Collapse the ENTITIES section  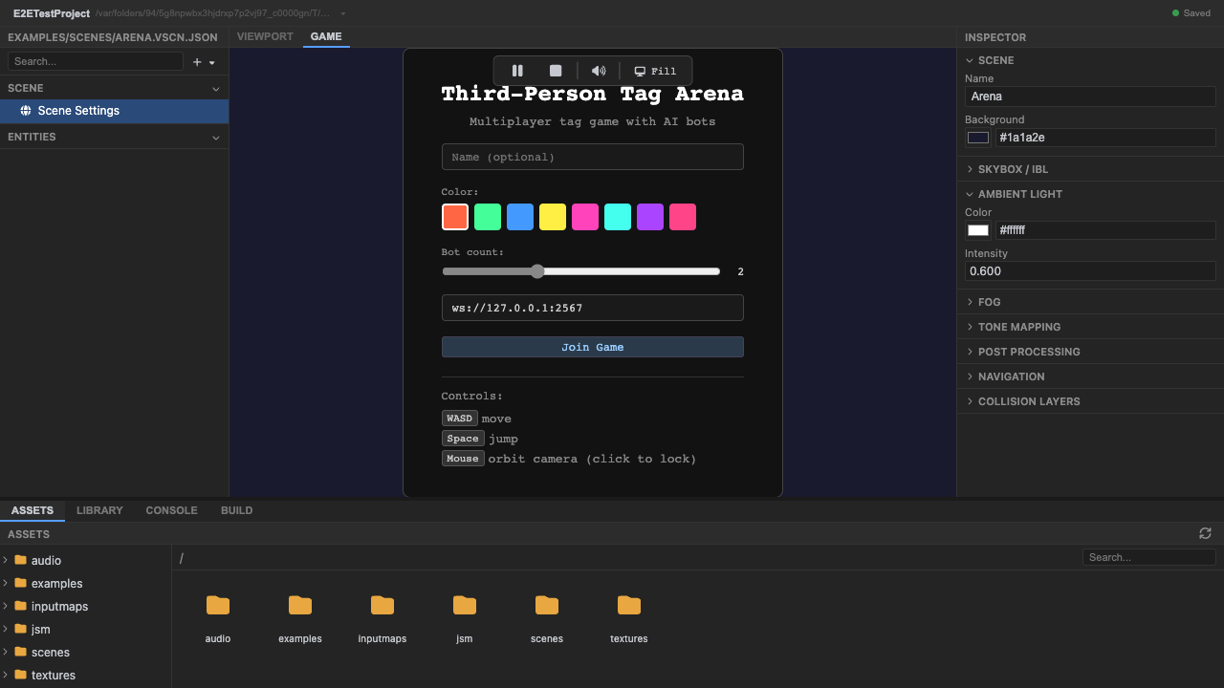coord(216,138)
